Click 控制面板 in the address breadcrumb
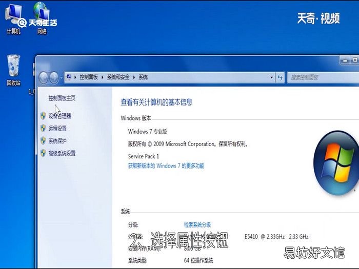Viewport: 359px width, 269px height. click(88, 77)
